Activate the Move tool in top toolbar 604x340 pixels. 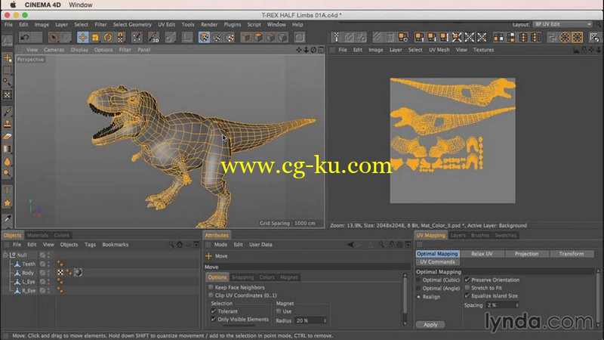[82, 37]
